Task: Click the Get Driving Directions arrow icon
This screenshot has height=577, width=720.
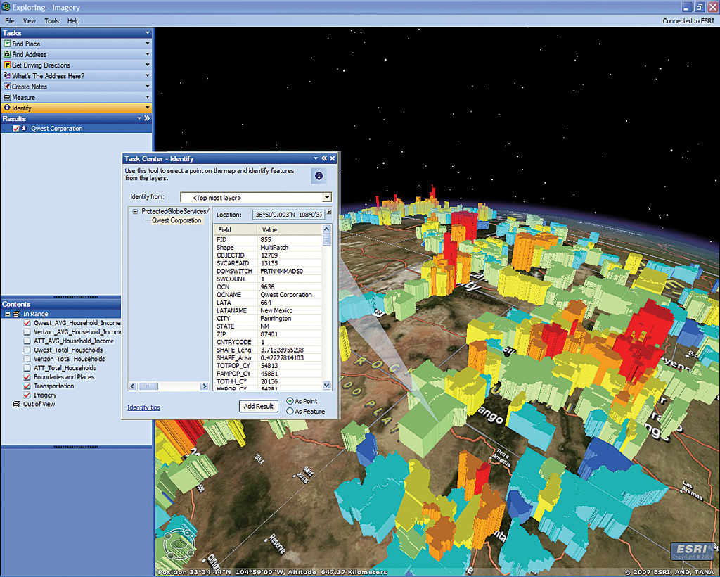Action: coord(7,65)
